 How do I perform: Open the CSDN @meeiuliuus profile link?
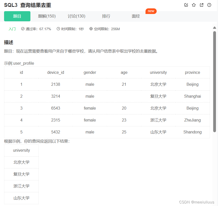(x=196, y=202)
